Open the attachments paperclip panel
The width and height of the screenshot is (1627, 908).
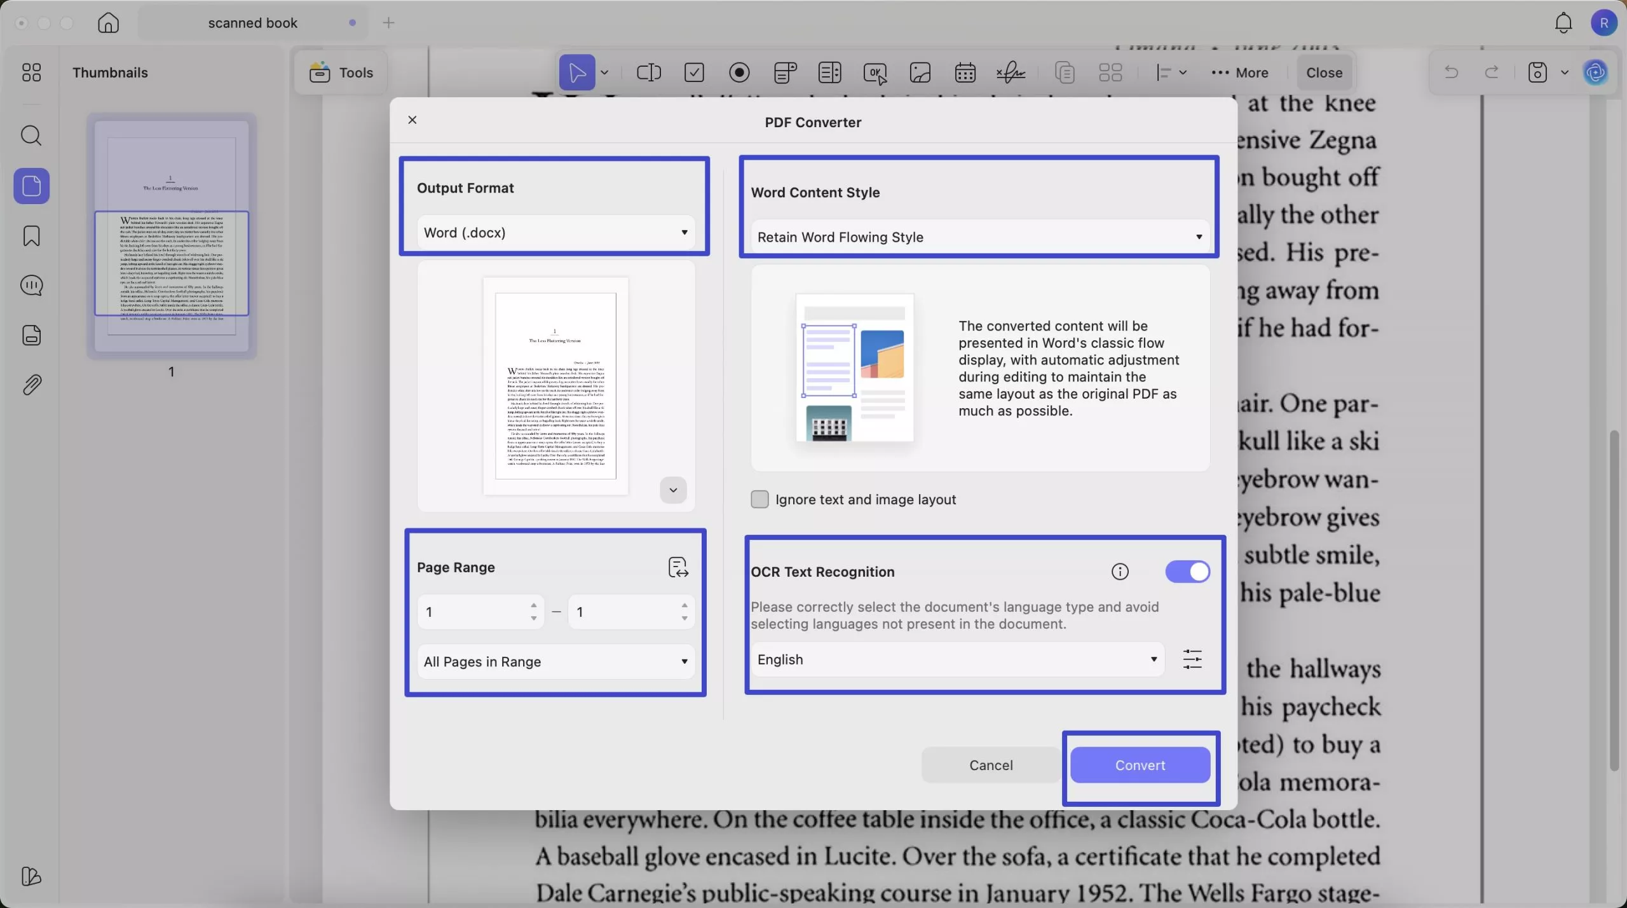coord(31,385)
